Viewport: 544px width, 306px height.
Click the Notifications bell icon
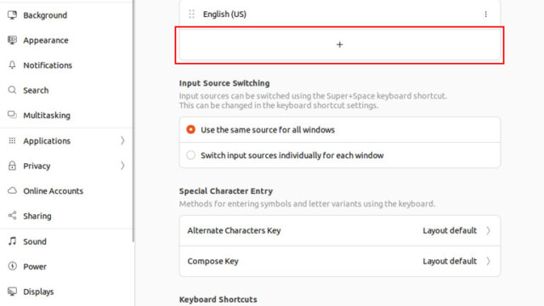12,65
